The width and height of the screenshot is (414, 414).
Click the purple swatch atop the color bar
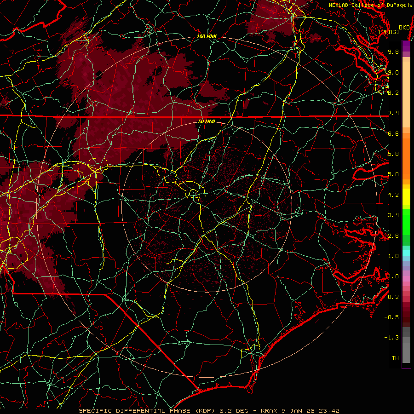pyautogui.click(x=406, y=46)
